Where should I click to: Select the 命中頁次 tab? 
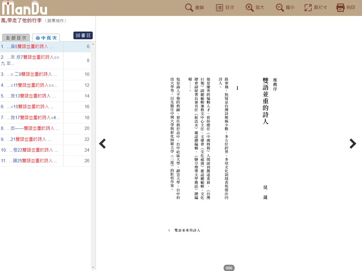coord(46,38)
